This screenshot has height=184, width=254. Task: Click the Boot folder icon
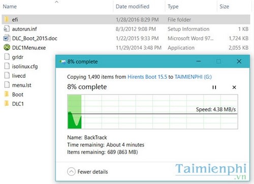click(7, 94)
